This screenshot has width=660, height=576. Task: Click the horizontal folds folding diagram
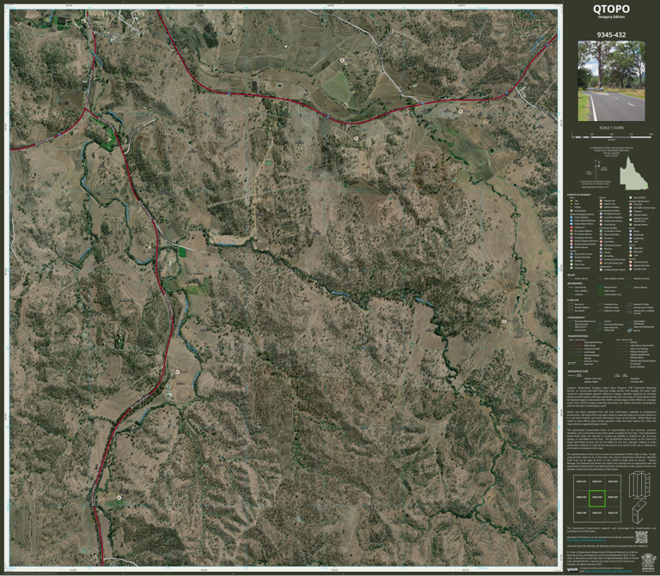click(x=639, y=512)
